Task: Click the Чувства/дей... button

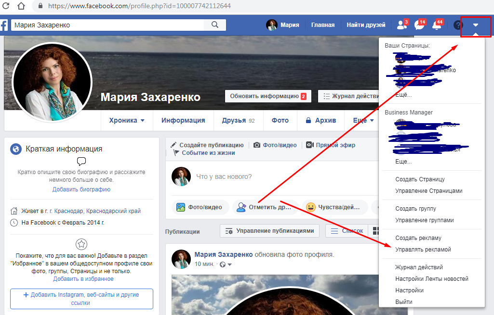Action: click(x=334, y=207)
